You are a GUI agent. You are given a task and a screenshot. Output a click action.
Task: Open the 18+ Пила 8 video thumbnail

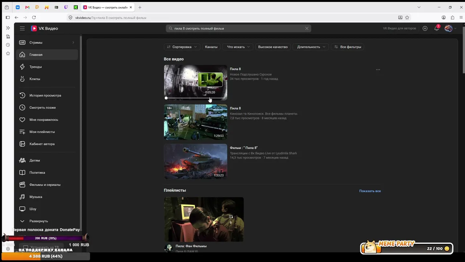[195, 122]
